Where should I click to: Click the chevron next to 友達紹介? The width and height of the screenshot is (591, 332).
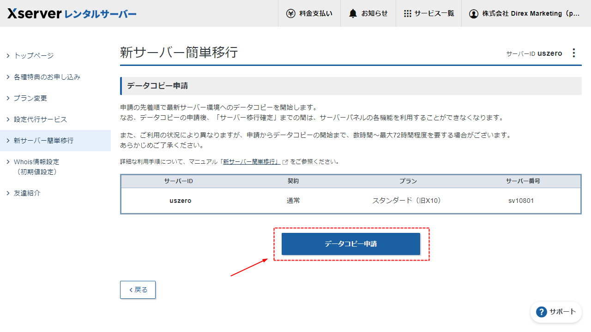tap(8, 193)
